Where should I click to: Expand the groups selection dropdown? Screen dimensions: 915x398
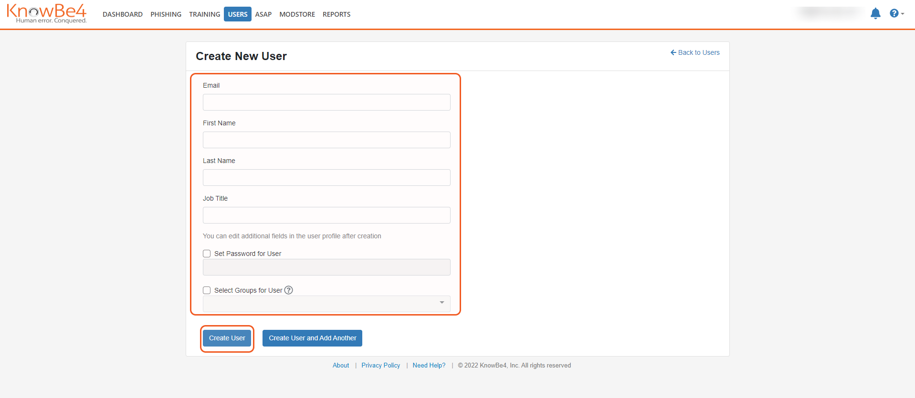click(326, 304)
